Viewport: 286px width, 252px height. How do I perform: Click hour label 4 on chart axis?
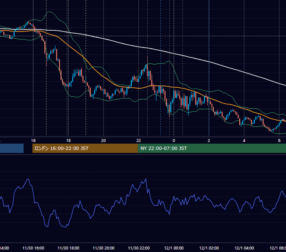point(244,141)
